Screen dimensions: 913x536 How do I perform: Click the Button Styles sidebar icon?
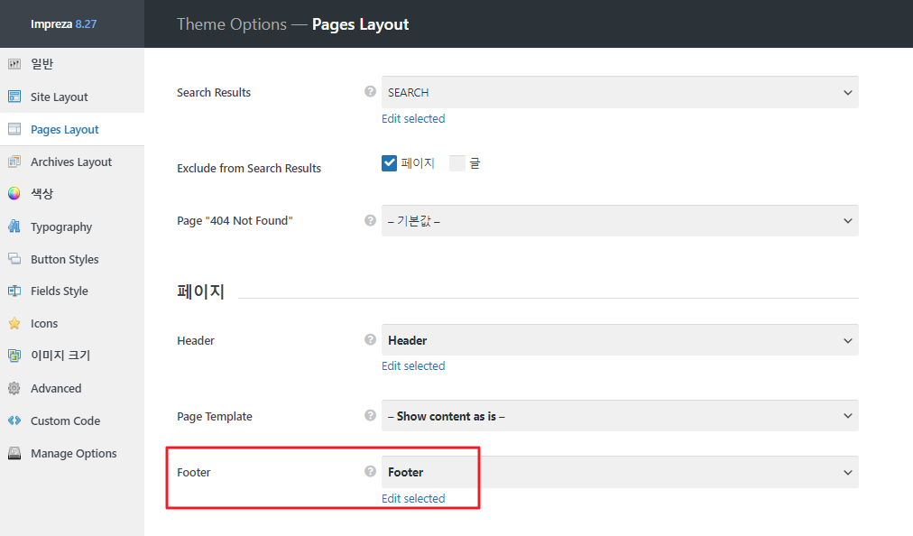point(14,259)
